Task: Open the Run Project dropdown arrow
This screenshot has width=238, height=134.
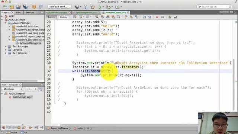Action: 103,7
